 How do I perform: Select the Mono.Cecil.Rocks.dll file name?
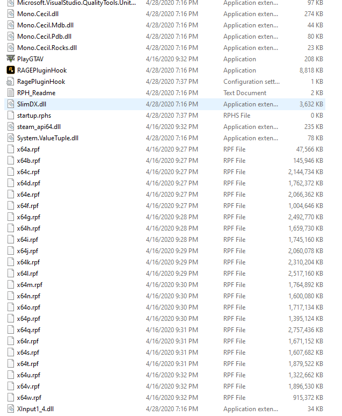tap(47, 48)
